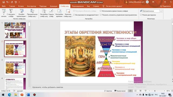Click 'Что вы хотите сделать?' search box

point(114,6)
